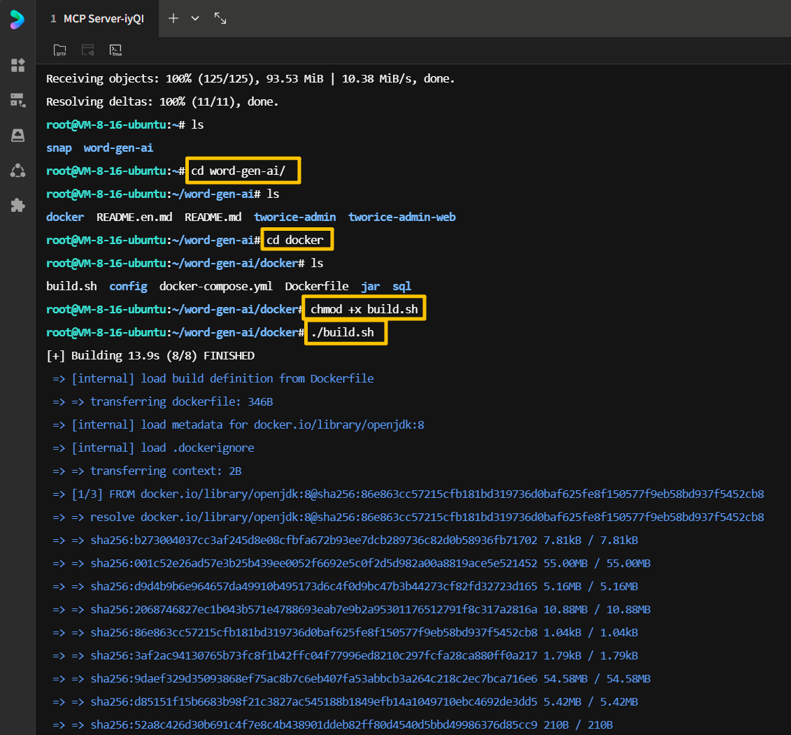Click the '10.88MB / 10.88MB' size value
The width and height of the screenshot is (791, 735).
[597, 609]
